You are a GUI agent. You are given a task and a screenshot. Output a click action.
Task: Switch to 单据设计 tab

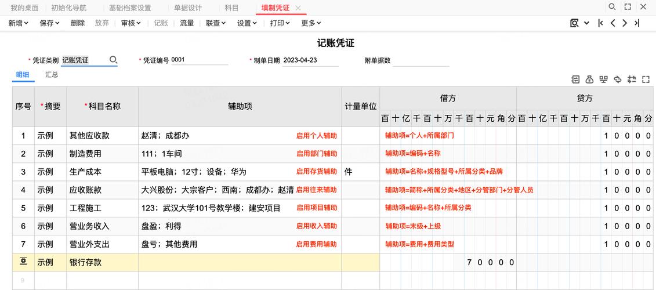(188, 8)
